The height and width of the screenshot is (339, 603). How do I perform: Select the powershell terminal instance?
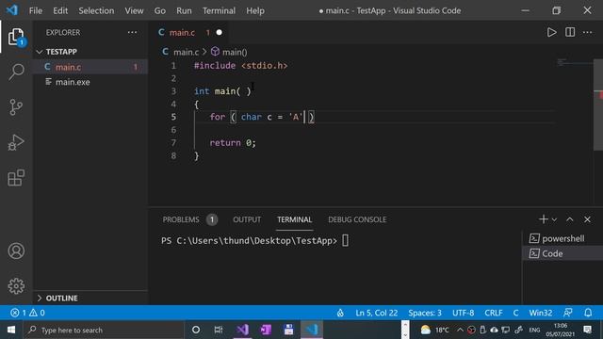click(562, 238)
